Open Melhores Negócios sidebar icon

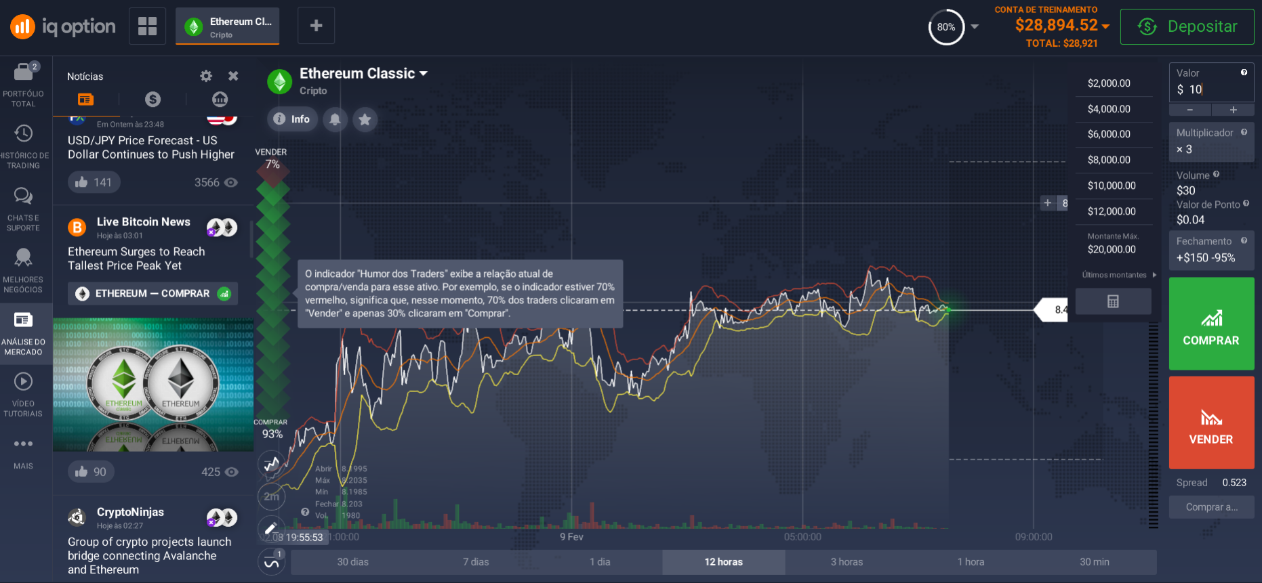point(23,271)
